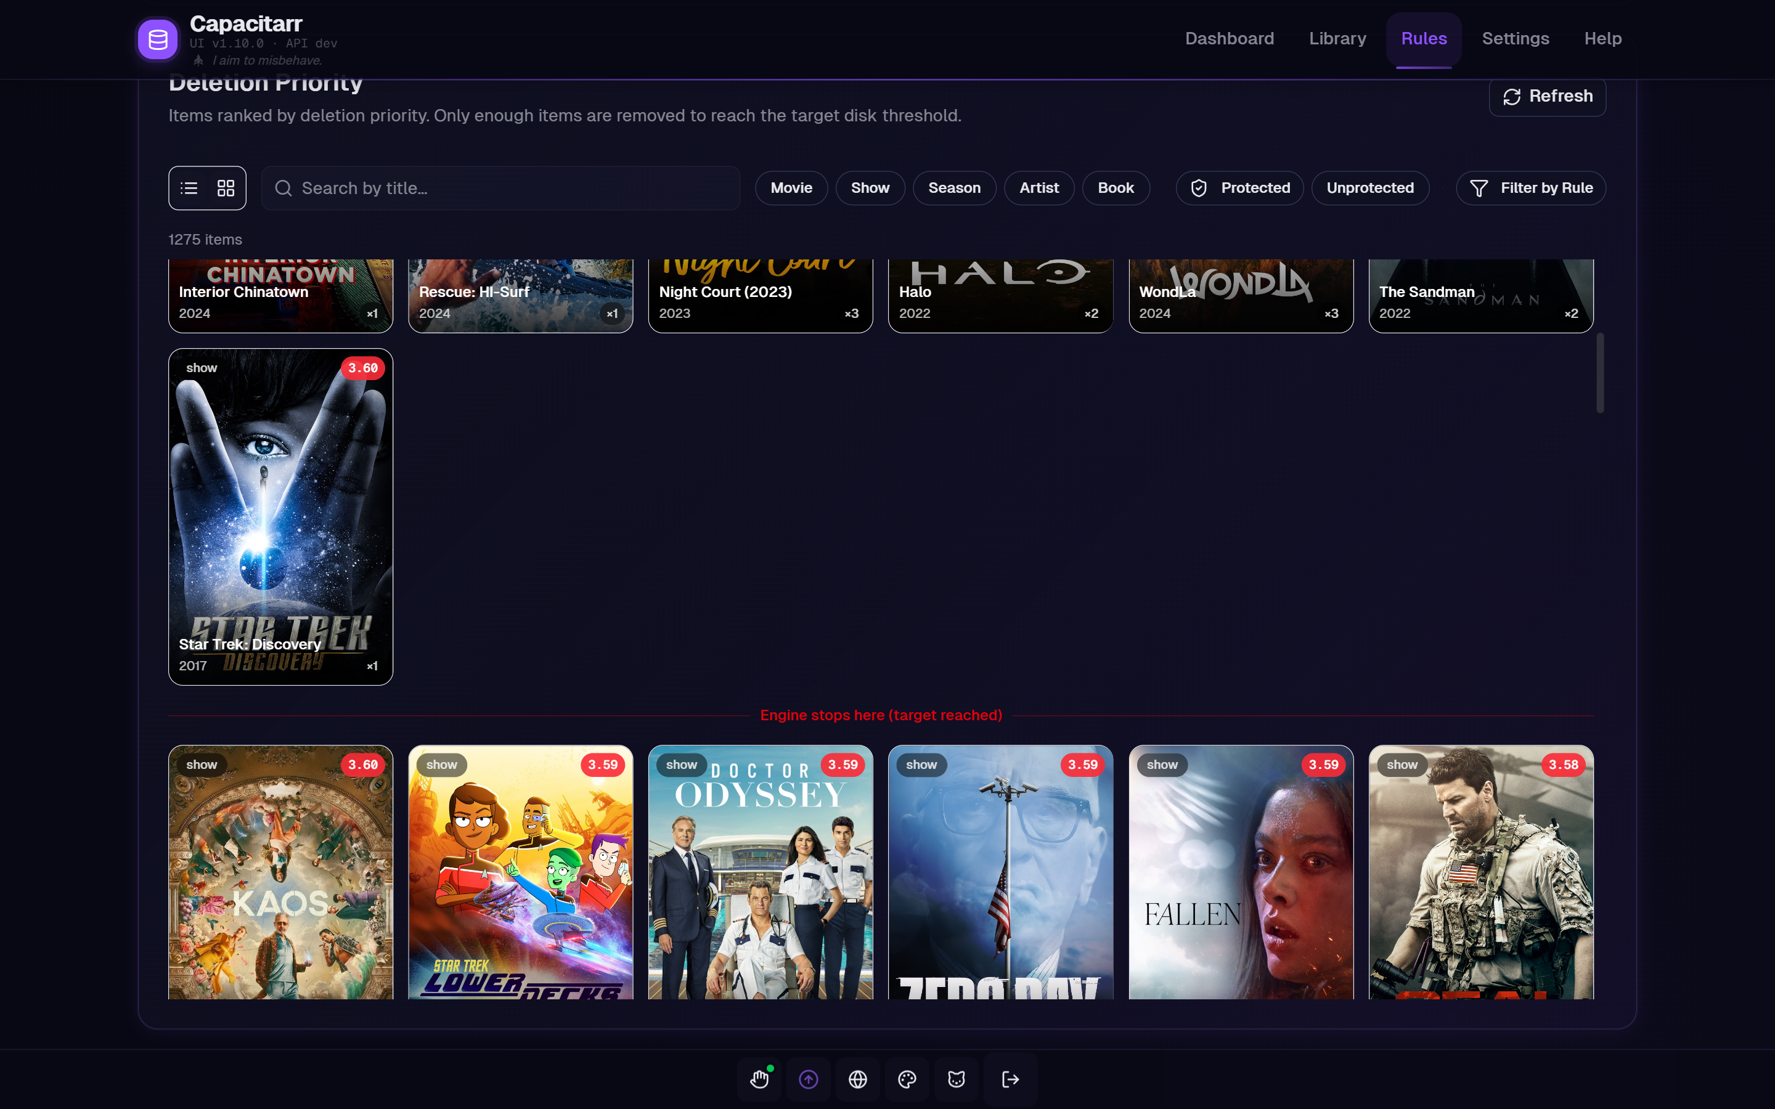Click the 'I aim to misbehave.' tagline
The width and height of the screenshot is (1775, 1109).
tap(267, 60)
